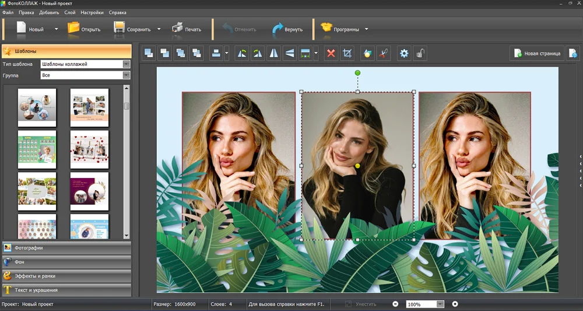Open the page settings icon beside Новая страница

573,54
